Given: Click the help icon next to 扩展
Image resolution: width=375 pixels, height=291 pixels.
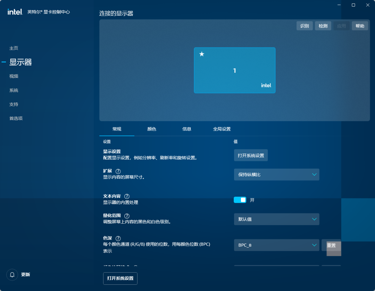Looking at the screenshot, I should [x=118, y=171].
